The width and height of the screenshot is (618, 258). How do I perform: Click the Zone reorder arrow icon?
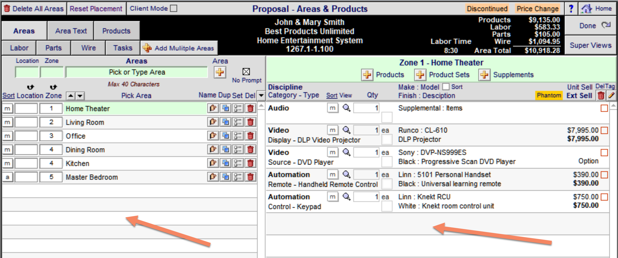[x=53, y=87]
